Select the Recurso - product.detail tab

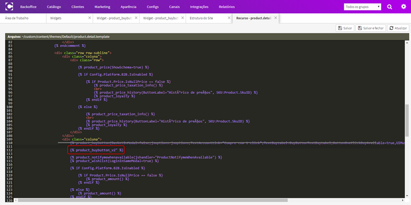tap(253, 18)
